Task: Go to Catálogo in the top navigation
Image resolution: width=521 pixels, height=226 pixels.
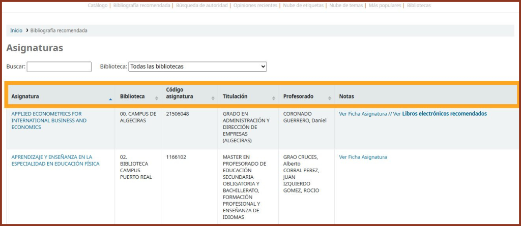Action: 97,5
